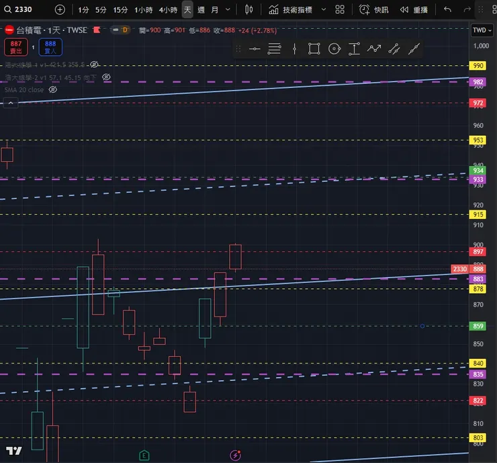Image resolution: width=497 pixels, height=463 pixels.
Task: Click the 840 yellow price label
Action: tap(478, 363)
